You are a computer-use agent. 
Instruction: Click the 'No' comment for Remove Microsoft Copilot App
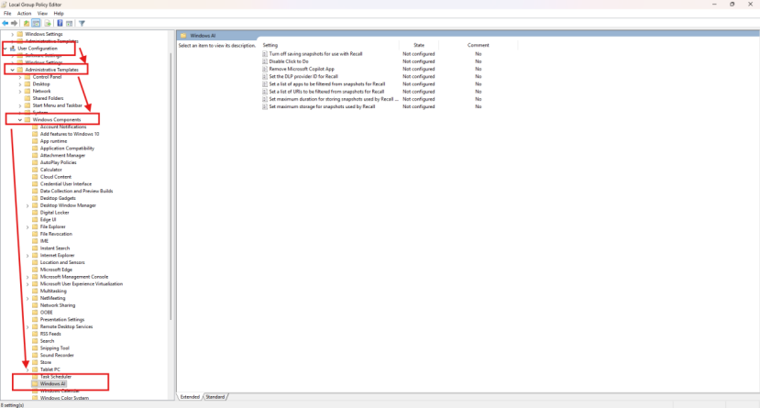[478, 70]
